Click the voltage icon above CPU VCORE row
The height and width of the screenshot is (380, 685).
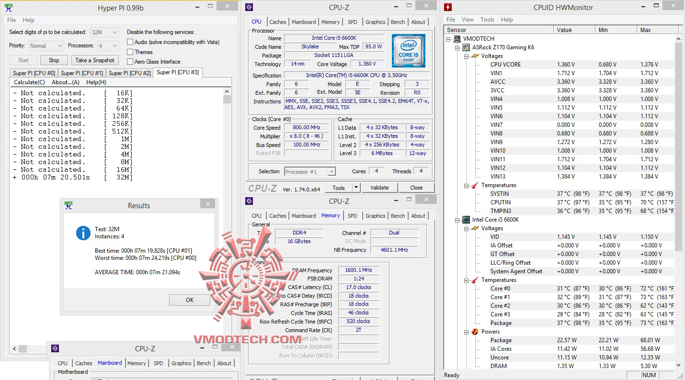coord(475,56)
